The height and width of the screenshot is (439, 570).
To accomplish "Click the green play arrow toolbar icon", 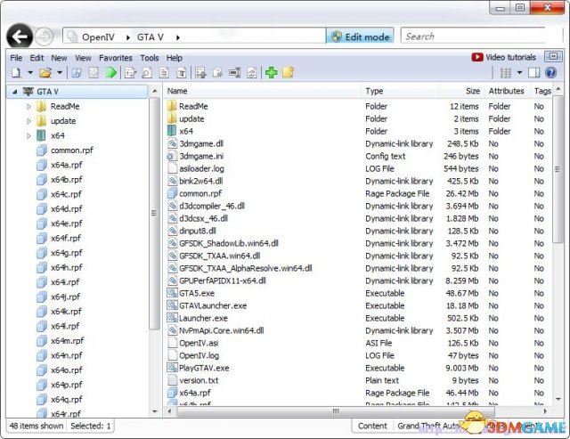I will pyautogui.click(x=111, y=72).
